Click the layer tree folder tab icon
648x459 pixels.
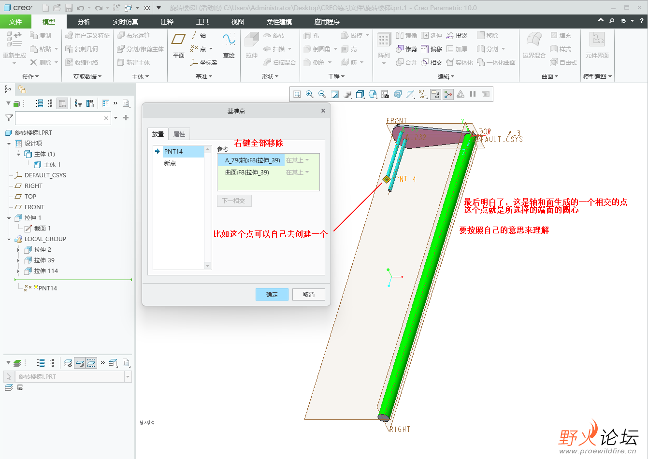[22, 89]
